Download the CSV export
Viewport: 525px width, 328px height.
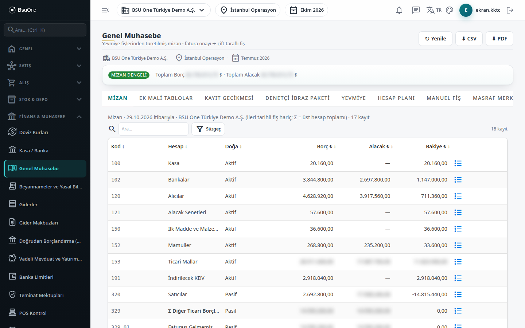point(469,39)
